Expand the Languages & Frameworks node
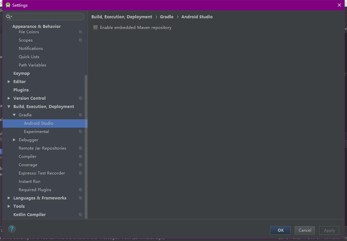This screenshot has width=347, height=241. click(9, 198)
